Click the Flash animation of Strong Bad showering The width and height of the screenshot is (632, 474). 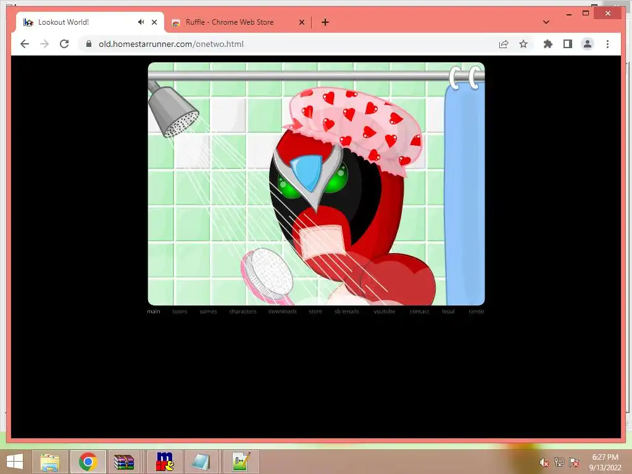(x=317, y=184)
